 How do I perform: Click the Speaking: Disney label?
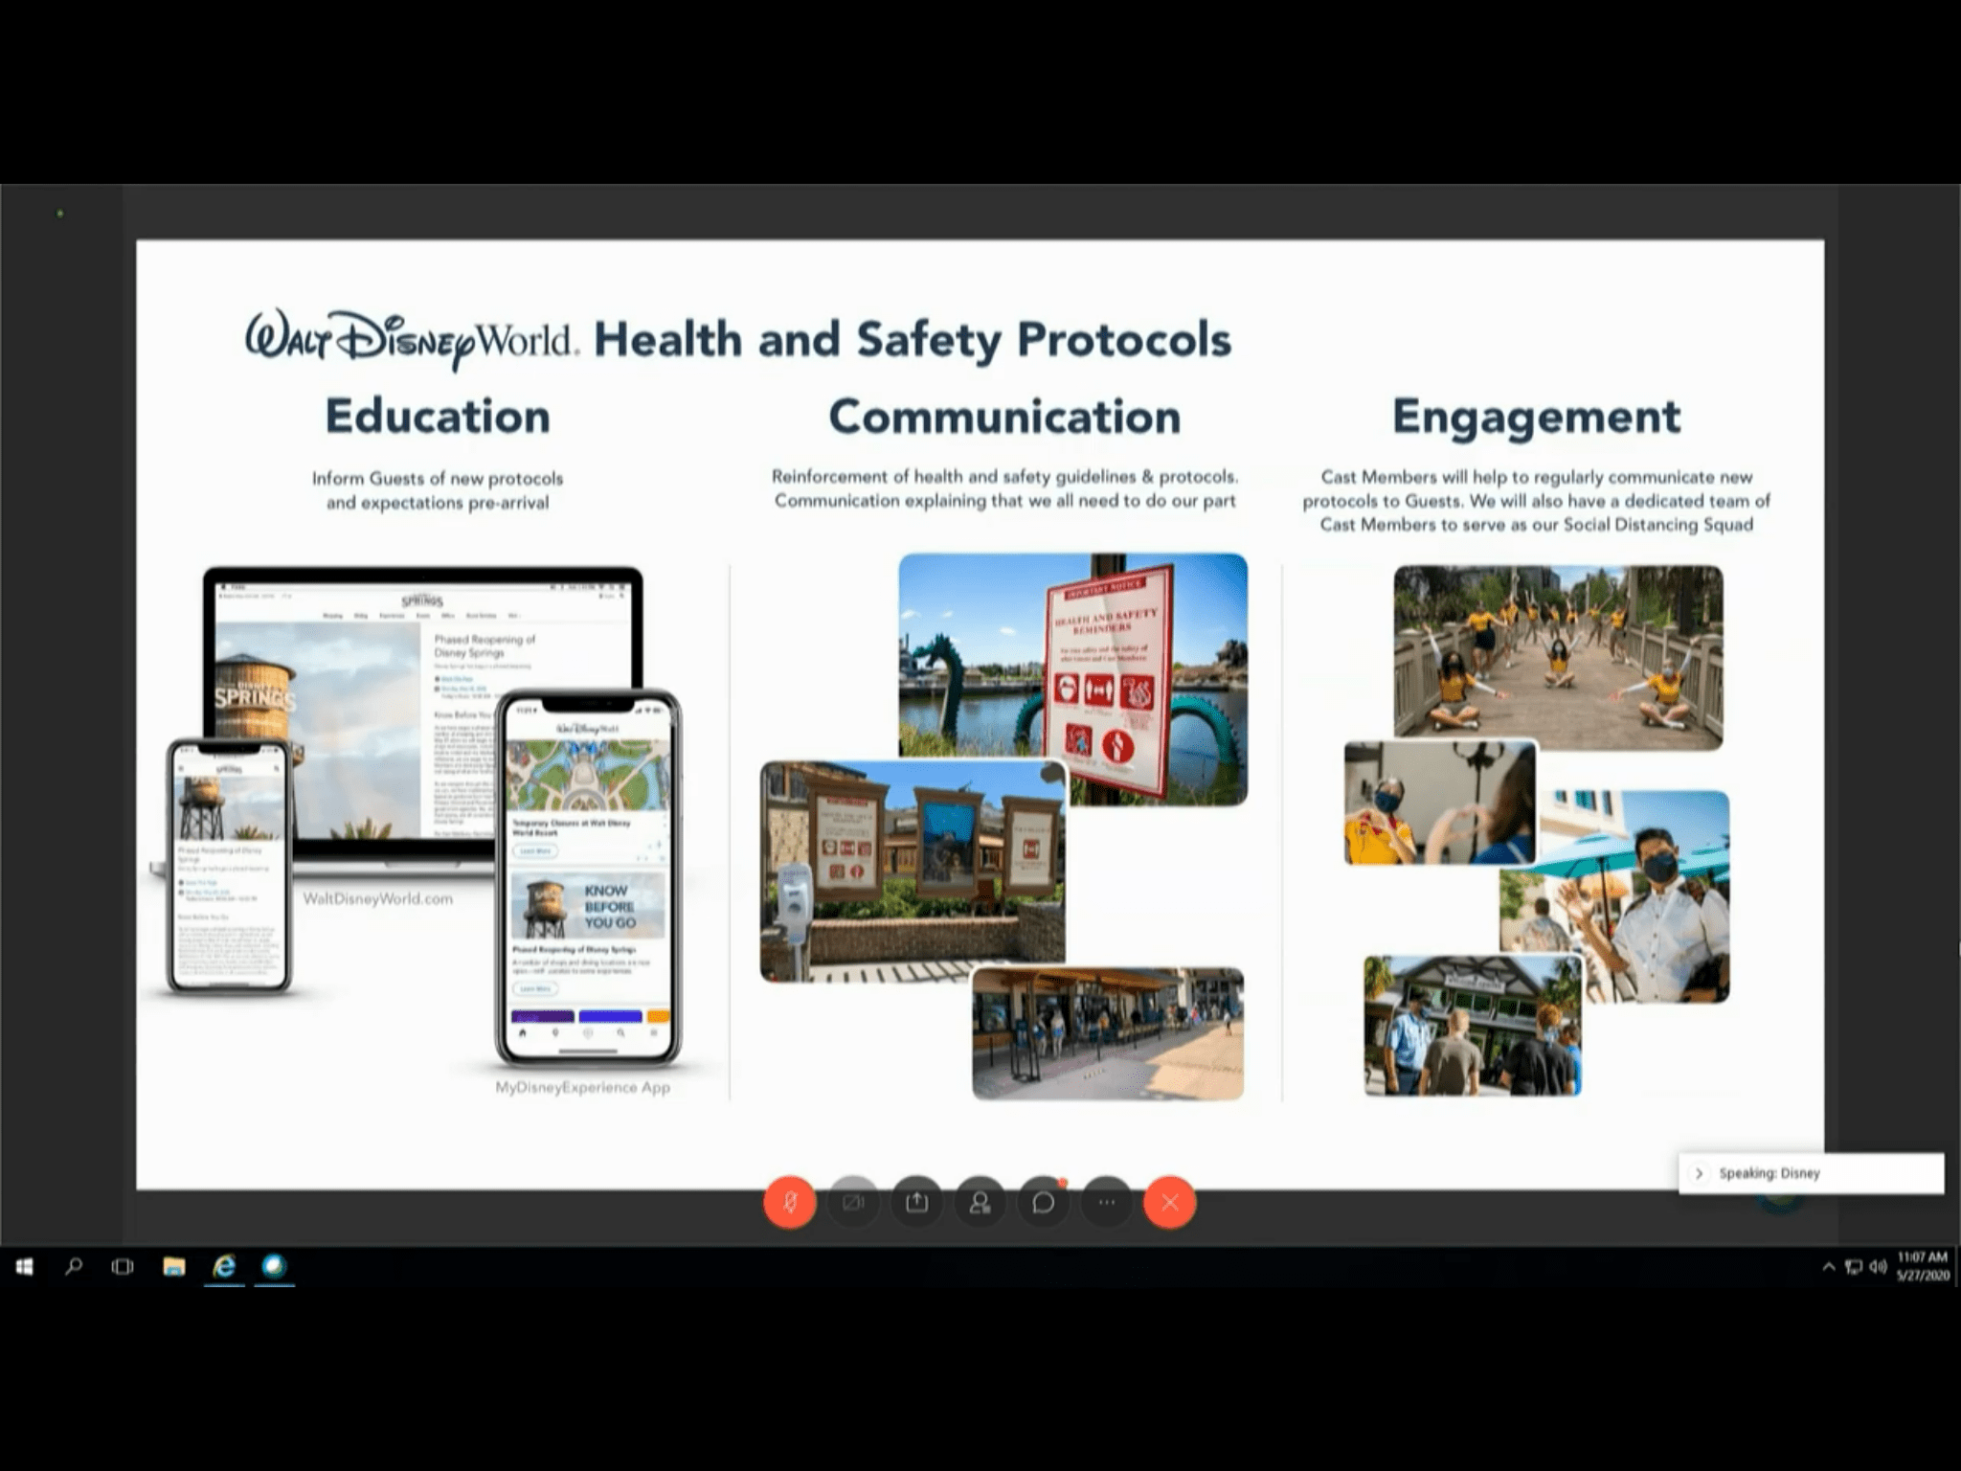point(1769,1173)
